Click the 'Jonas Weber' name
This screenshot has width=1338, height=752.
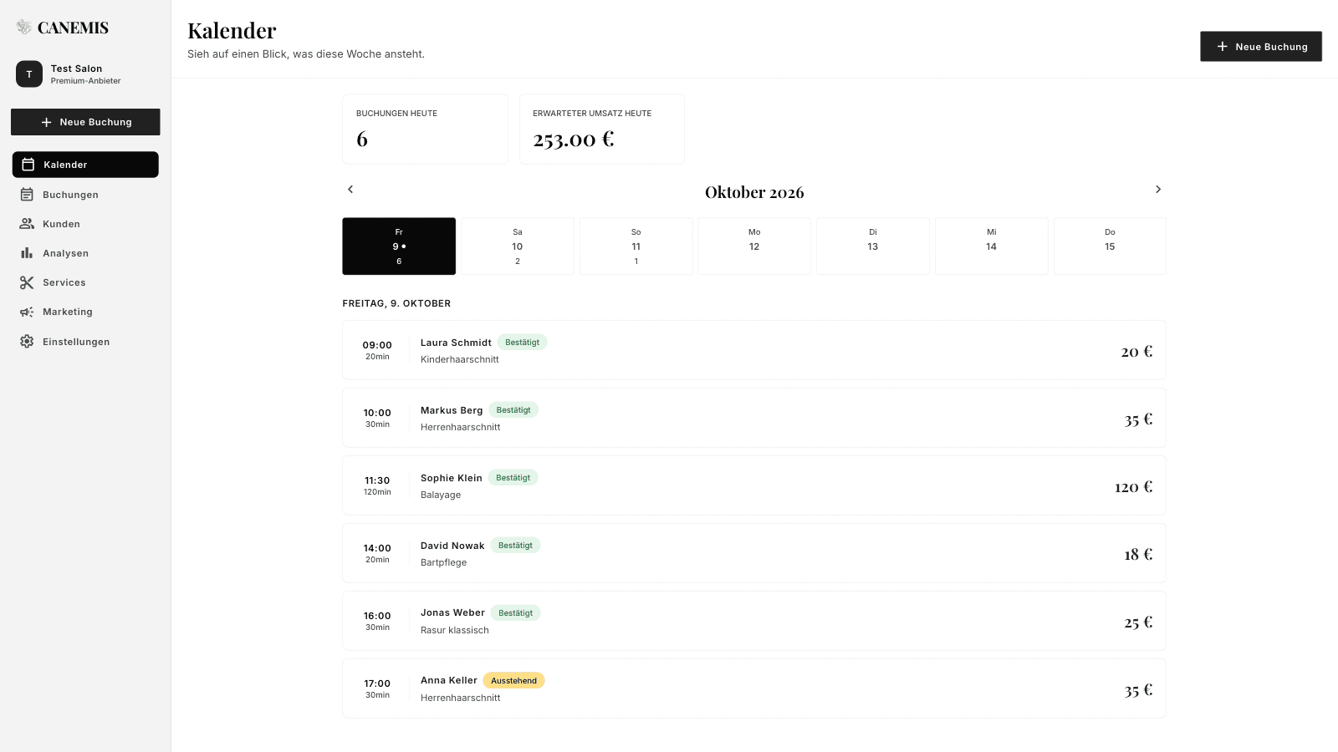coord(452,612)
